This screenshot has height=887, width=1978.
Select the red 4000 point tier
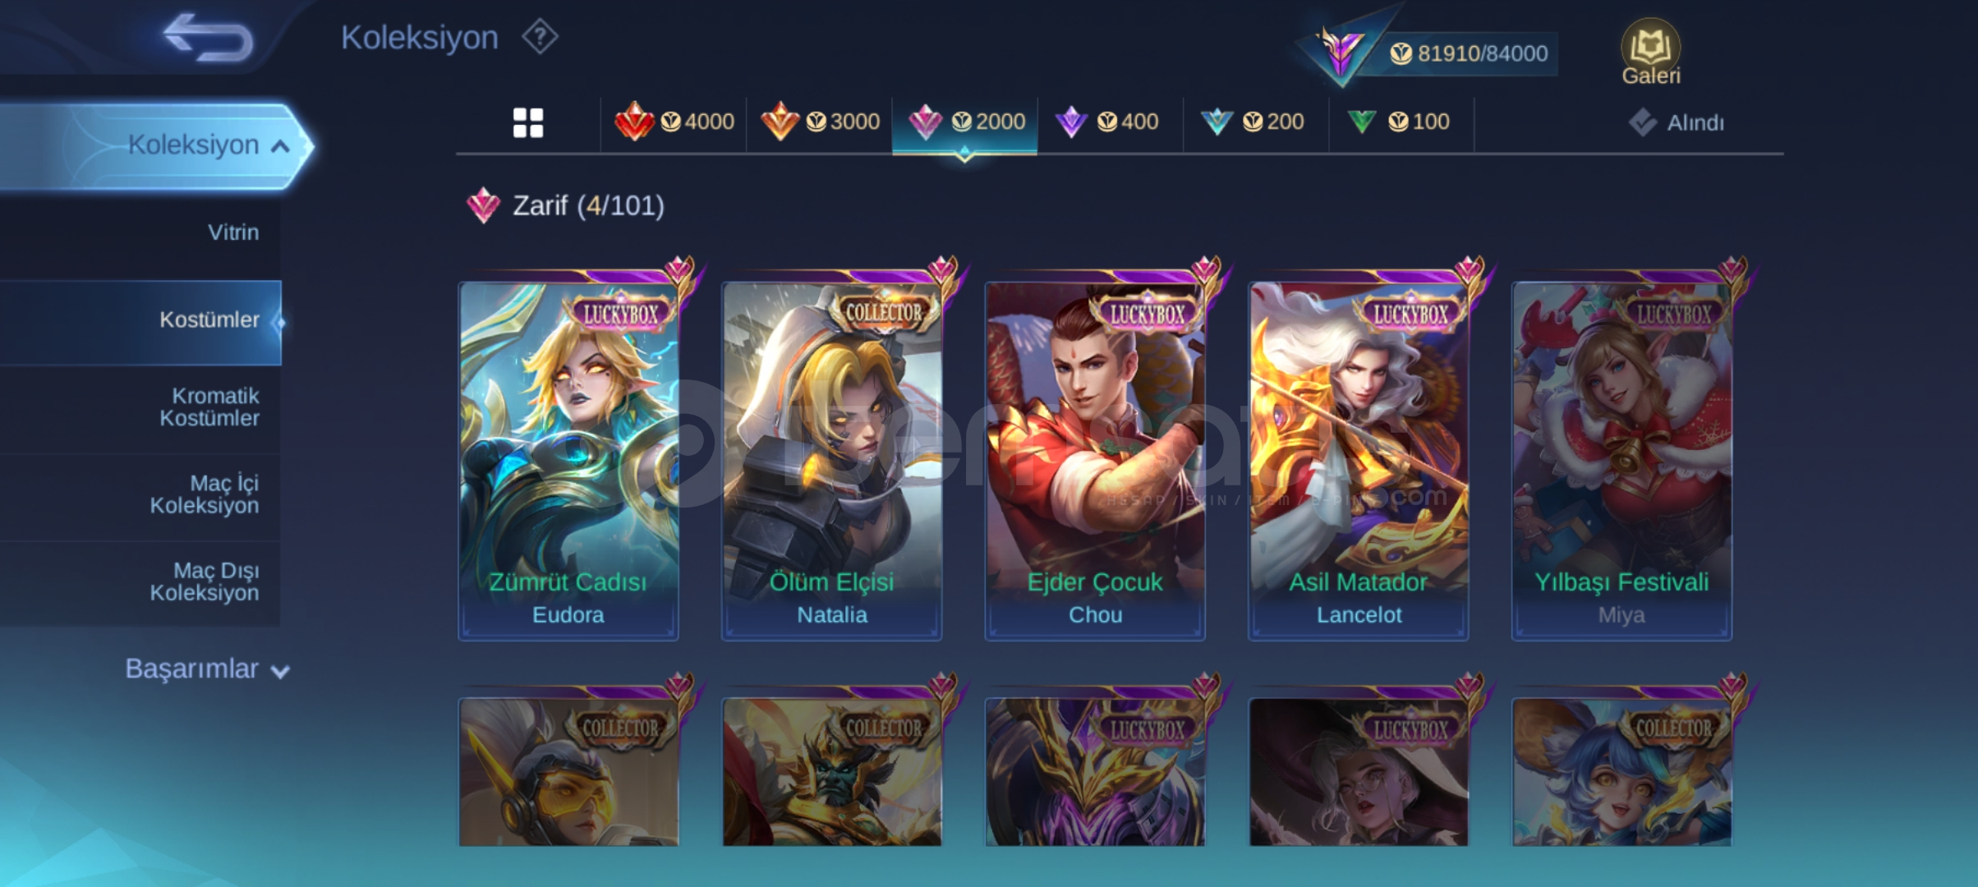(x=674, y=122)
